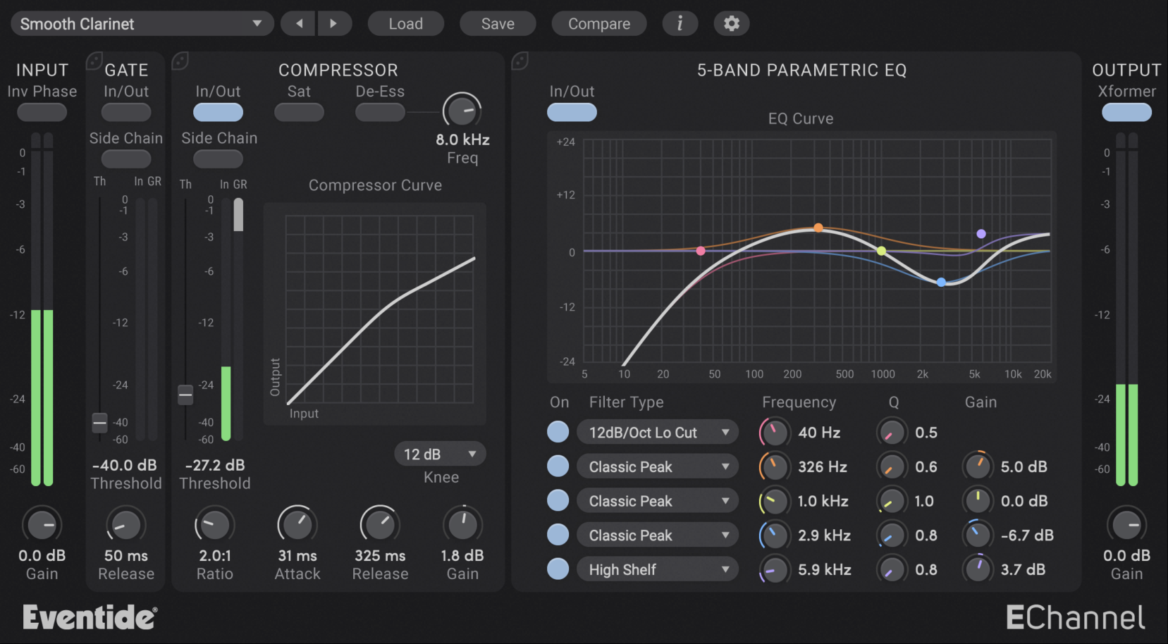This screenshot has width=1168, height=644.
Task: Open the 12 dB Knee dropdown
Action: point(440,454)
